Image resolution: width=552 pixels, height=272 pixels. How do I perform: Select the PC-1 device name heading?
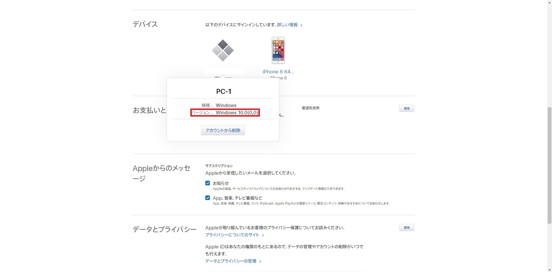(x=224, y=92)
